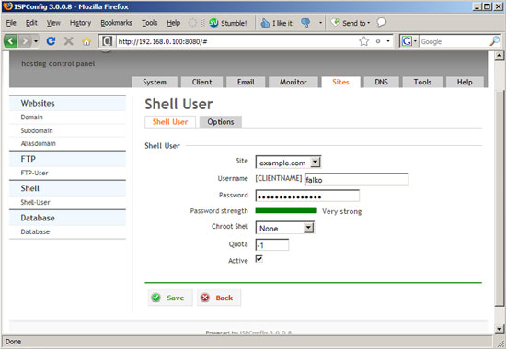Open the ISPConfig Help tab
The width and height of the screenshot is (506, 349).
[465, 82]
